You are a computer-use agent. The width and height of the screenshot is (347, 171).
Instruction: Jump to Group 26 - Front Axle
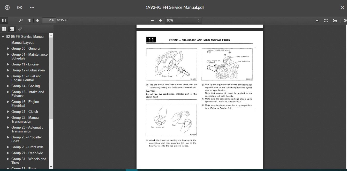pos(27,147)
